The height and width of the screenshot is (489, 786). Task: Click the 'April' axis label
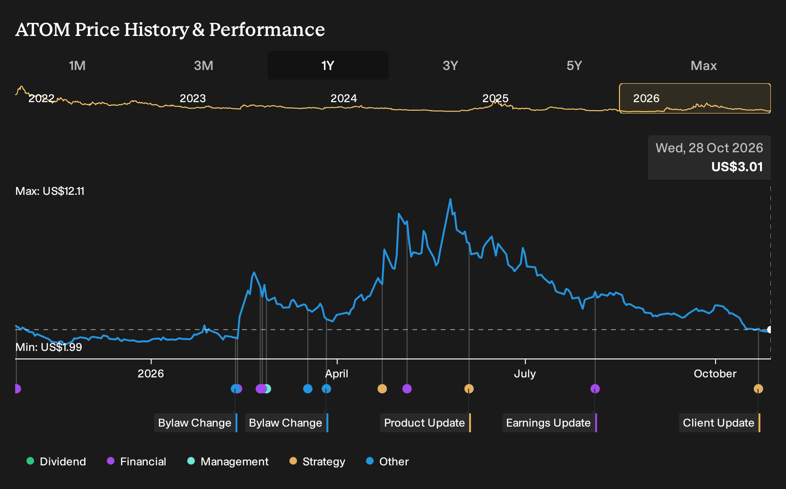coord(337,374)
